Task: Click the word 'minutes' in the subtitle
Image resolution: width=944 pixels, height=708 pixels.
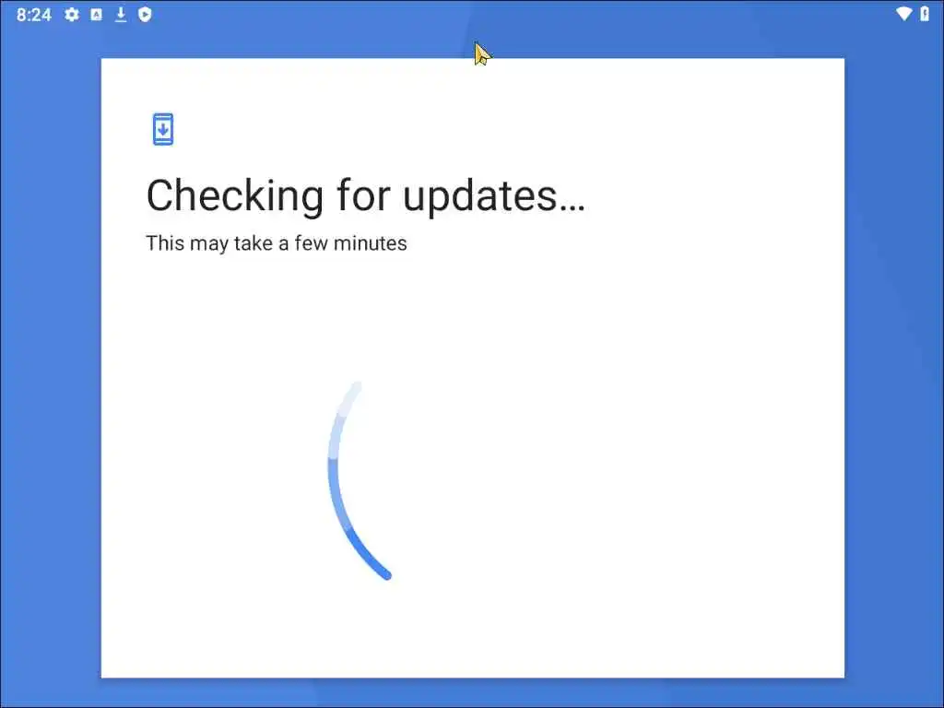Action: click(371, 243)
